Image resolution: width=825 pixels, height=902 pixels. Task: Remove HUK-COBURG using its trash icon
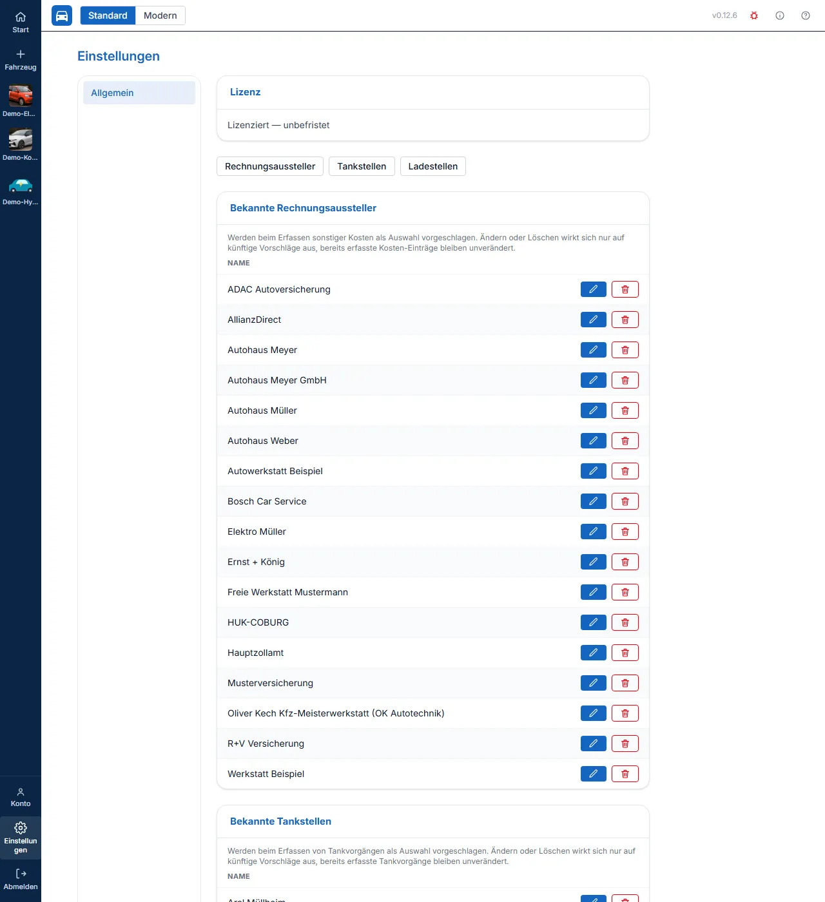[x=625, y=622]
